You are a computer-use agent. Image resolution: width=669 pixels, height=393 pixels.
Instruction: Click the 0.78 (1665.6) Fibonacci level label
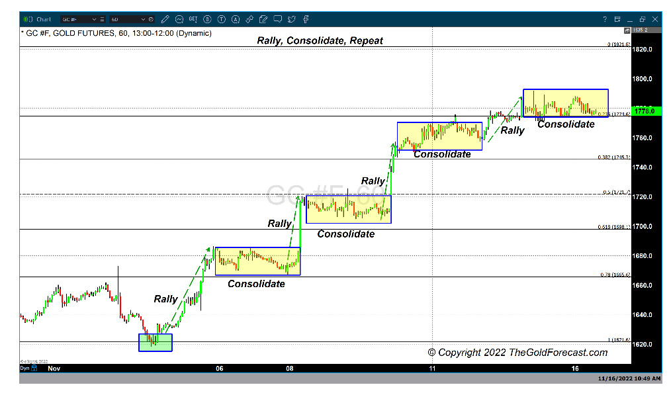(x=615, y=275)
